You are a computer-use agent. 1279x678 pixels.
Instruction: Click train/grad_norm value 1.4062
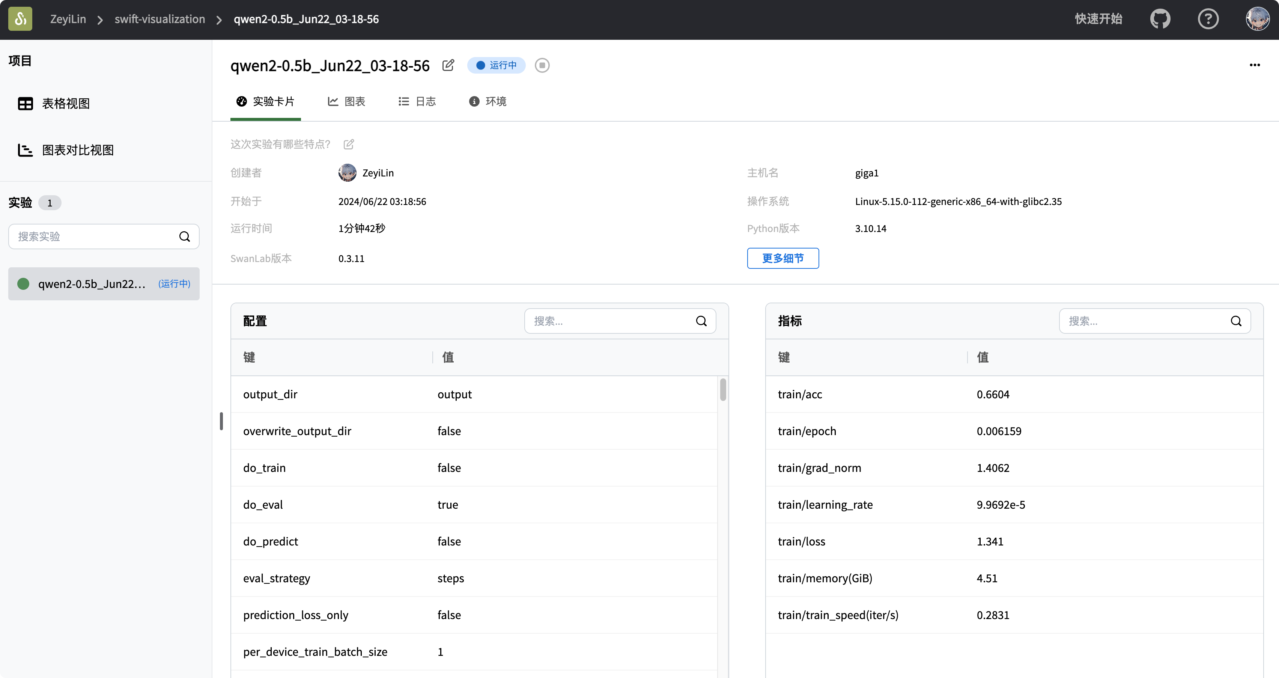(993, 468)
